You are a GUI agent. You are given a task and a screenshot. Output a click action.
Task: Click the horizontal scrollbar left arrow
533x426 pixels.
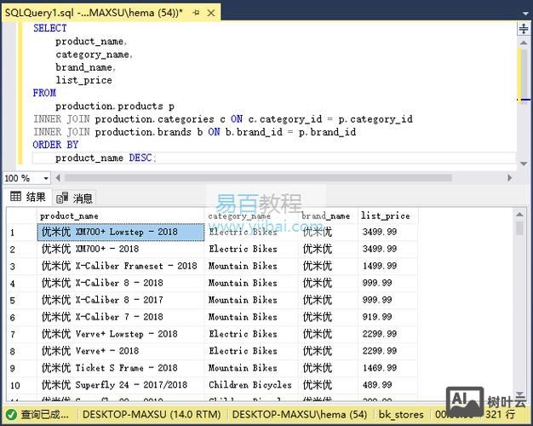click(x=58, y=178)
